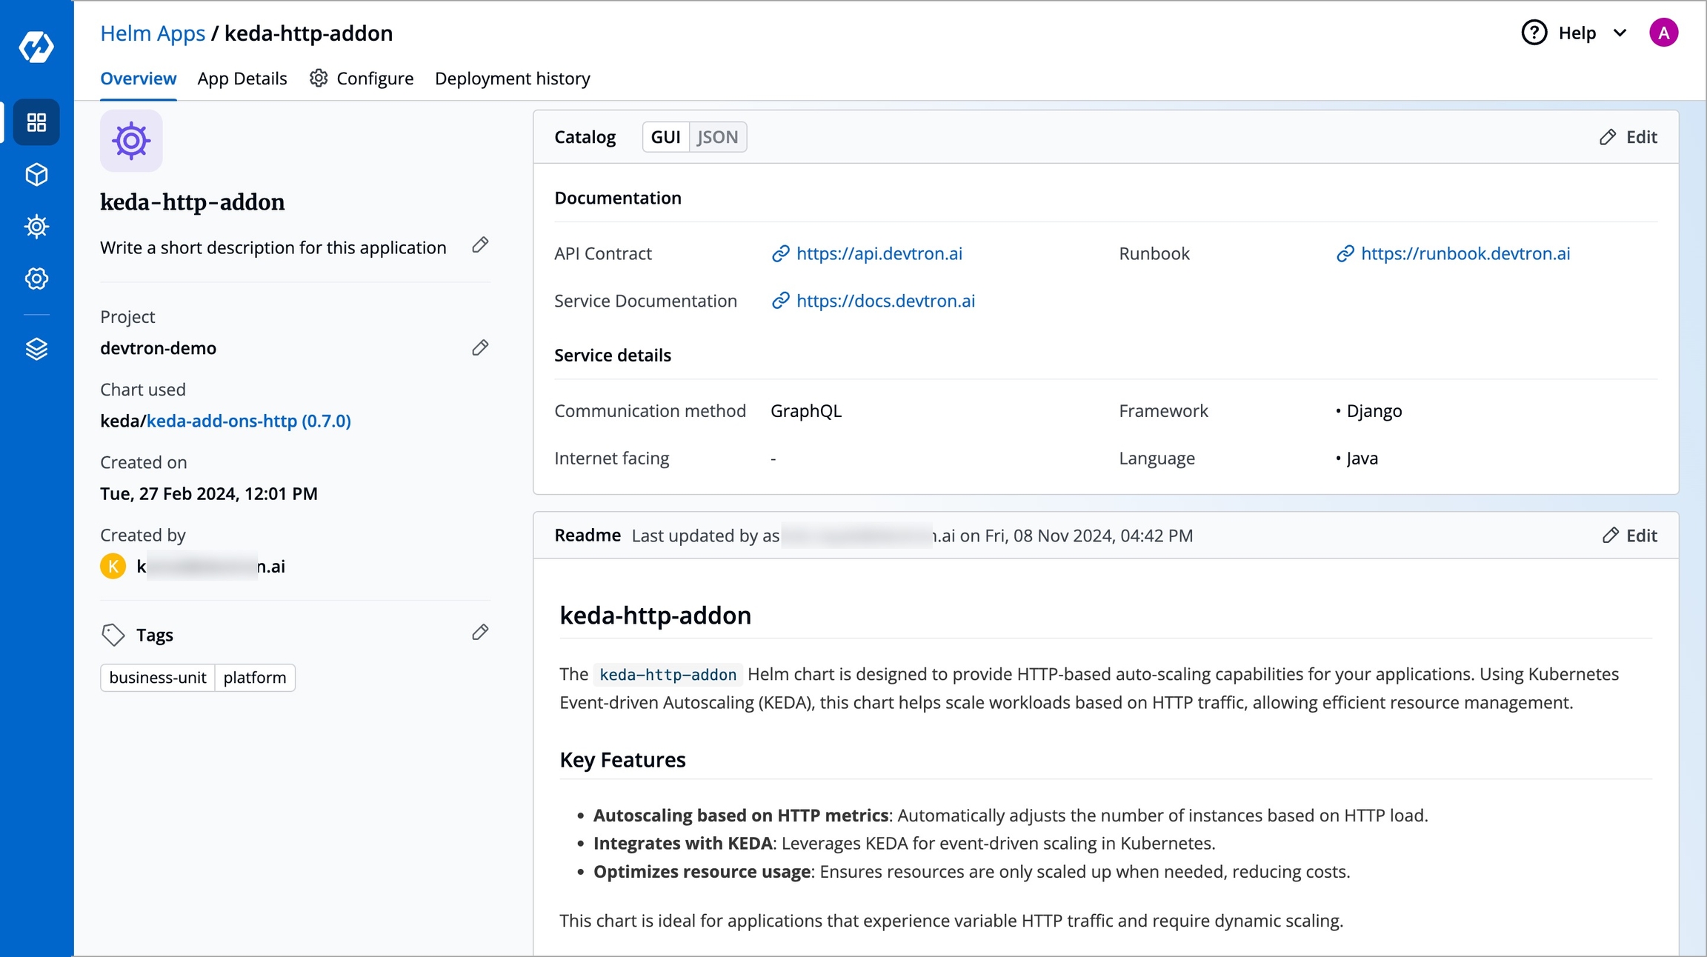Open the cube icon in the sidebar
1707x957 pixels.
[36, 175]
